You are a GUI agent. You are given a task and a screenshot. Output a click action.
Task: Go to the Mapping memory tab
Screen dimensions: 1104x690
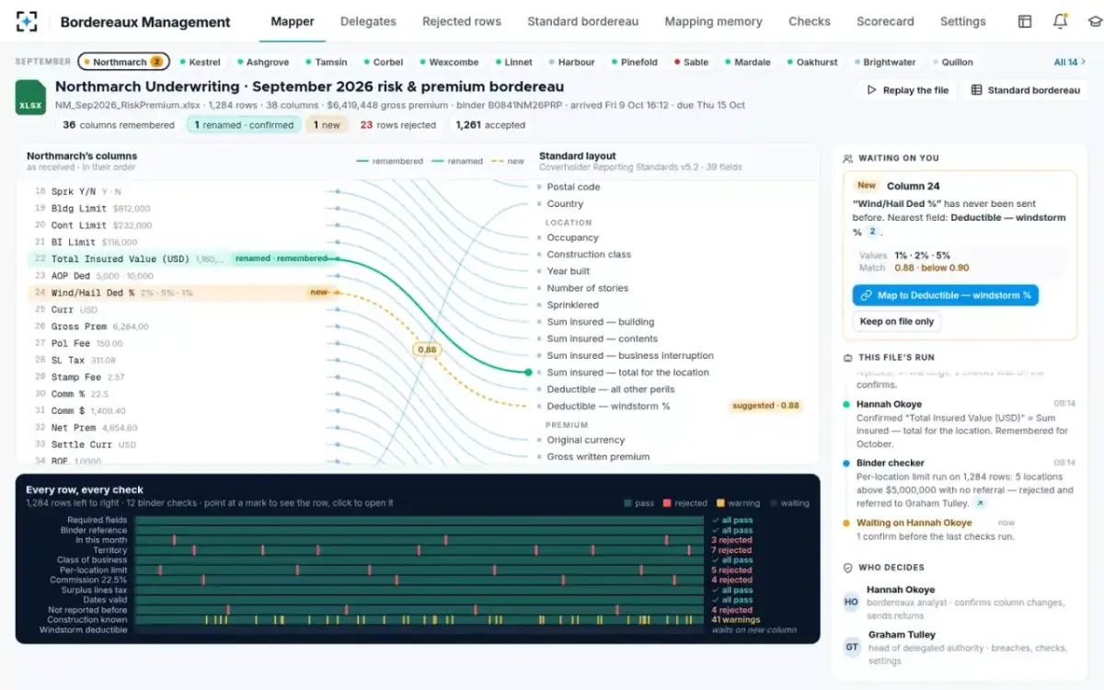pyautogui.click(x=713, y=21)
